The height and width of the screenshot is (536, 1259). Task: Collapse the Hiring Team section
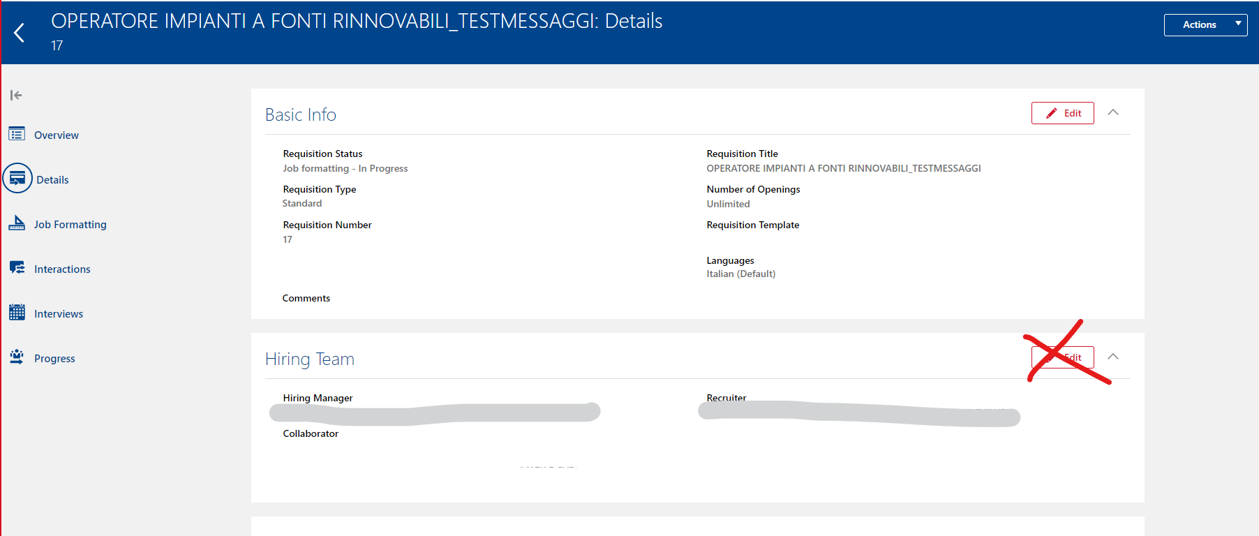click(1113, 357)
